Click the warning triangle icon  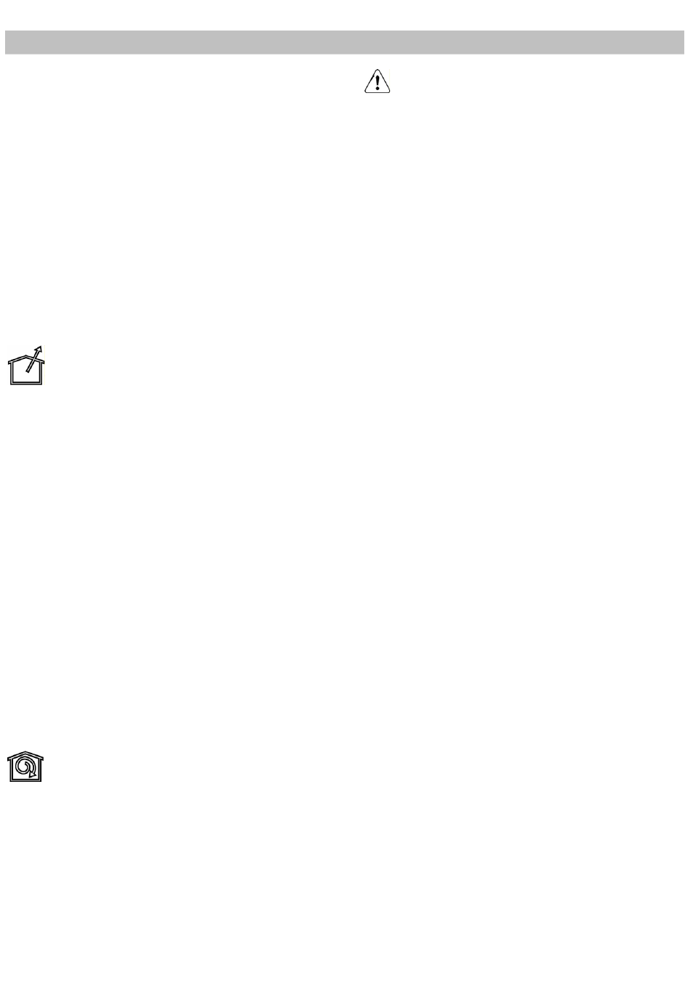(376, 81)
